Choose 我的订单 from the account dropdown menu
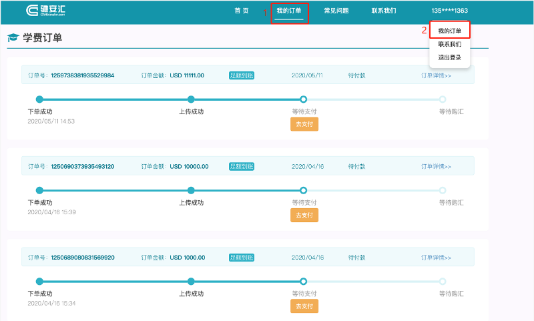This screenshot has height=321, width=534. (450, 31)
